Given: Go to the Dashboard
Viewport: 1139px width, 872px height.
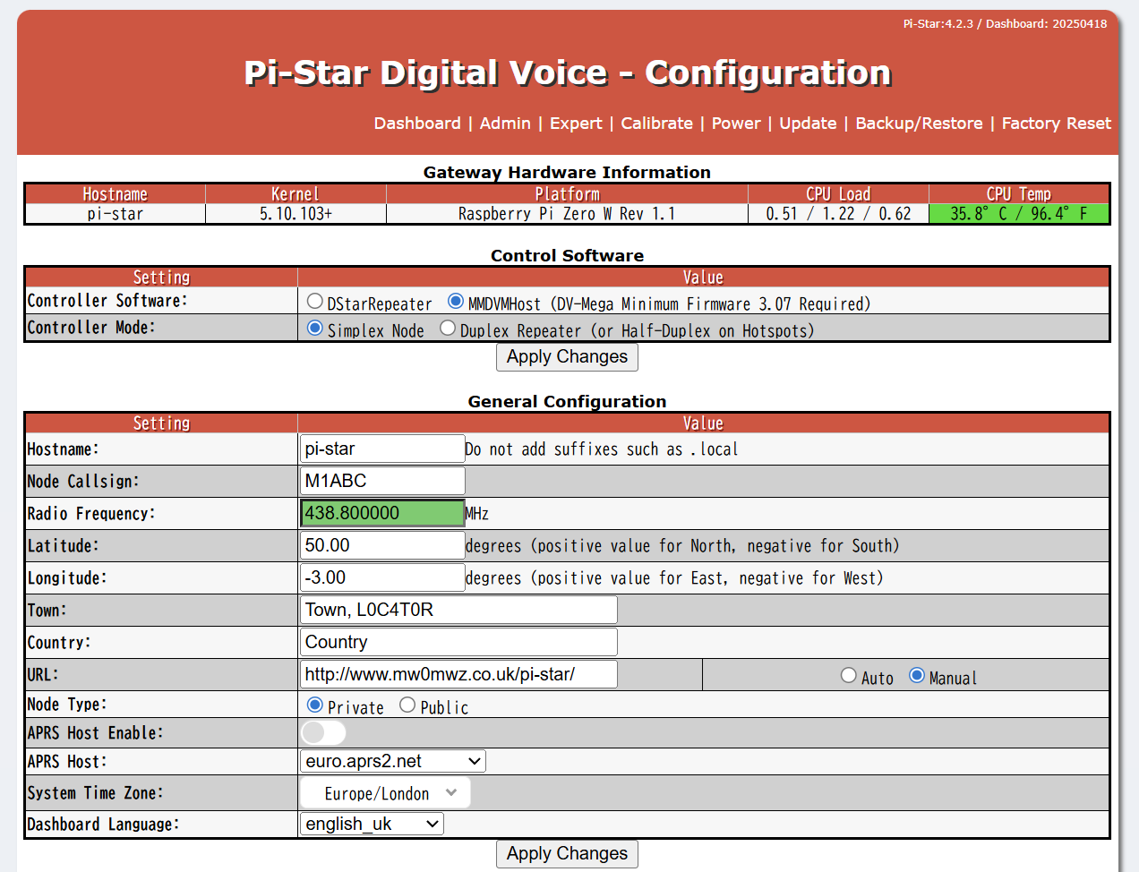Looking at the screenshot, I should click(417, 124).
